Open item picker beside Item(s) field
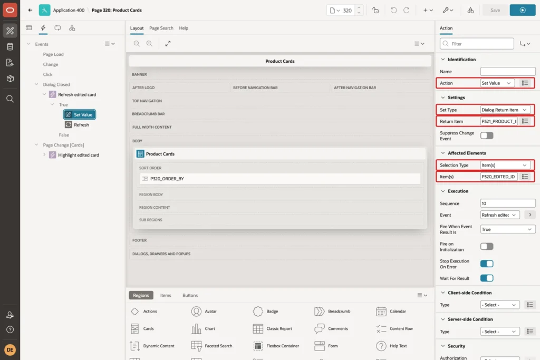Viewport: 540px width, 360px height. tap(525, 177)
